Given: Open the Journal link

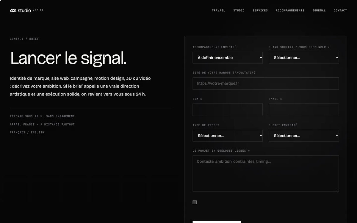Looking at the screenshot, I should (319, 10).
